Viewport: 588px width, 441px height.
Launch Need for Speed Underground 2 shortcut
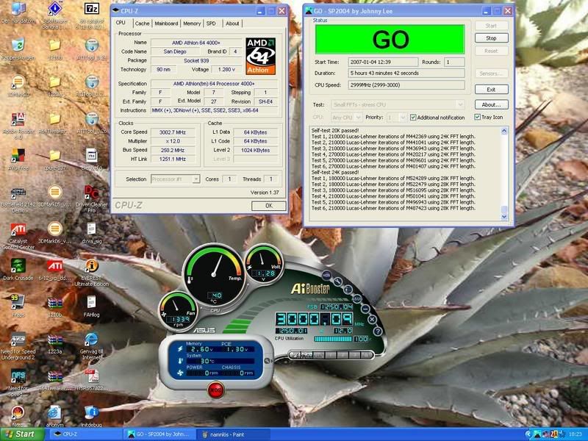tap(18, 340)
